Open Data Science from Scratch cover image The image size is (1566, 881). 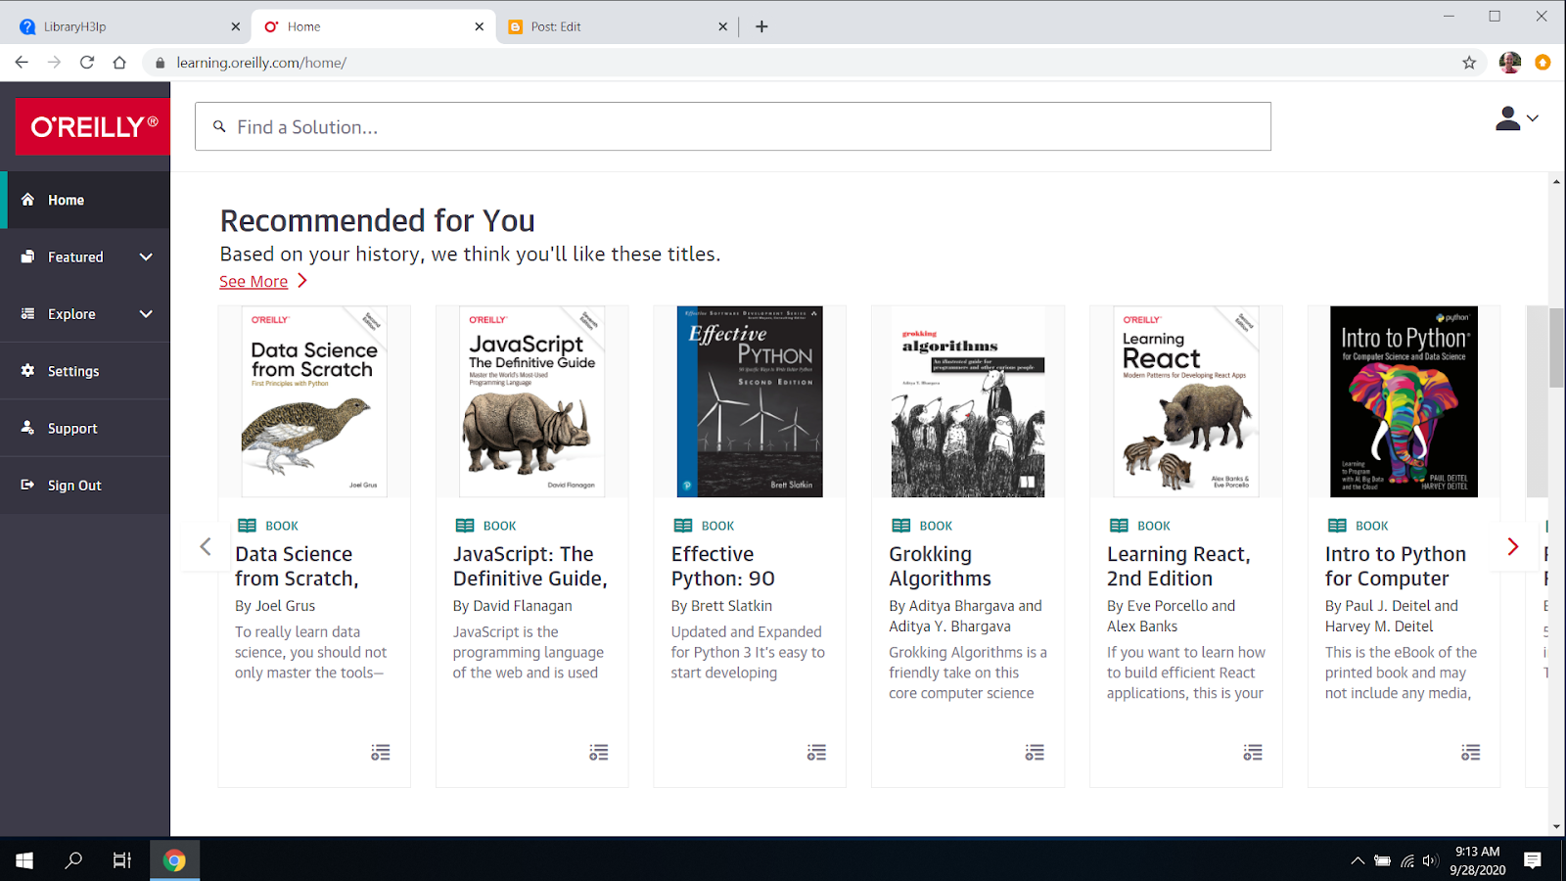pos(314,401)
